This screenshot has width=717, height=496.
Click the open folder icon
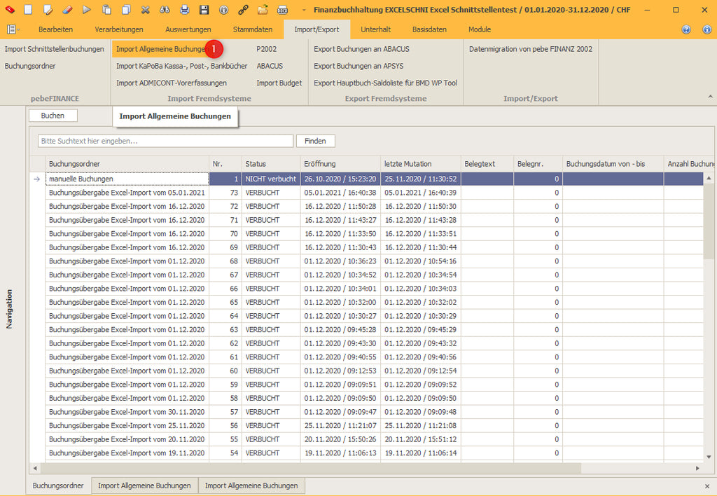tap(263, 10)
